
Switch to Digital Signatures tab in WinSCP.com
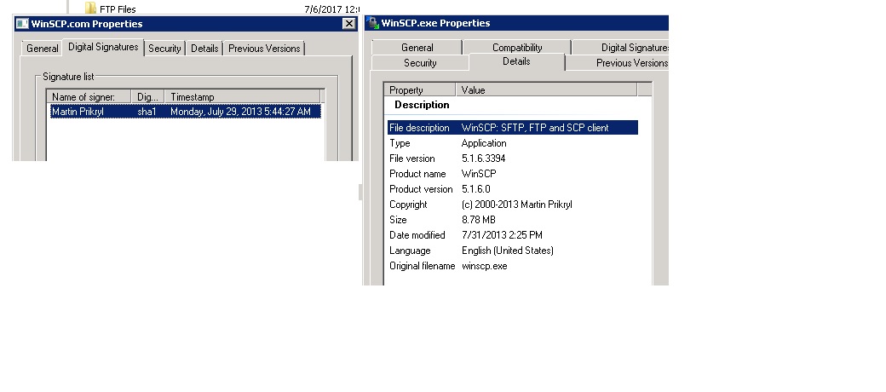coord(103,48)
